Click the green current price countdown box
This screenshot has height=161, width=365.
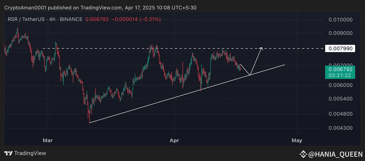coord(340,72)
